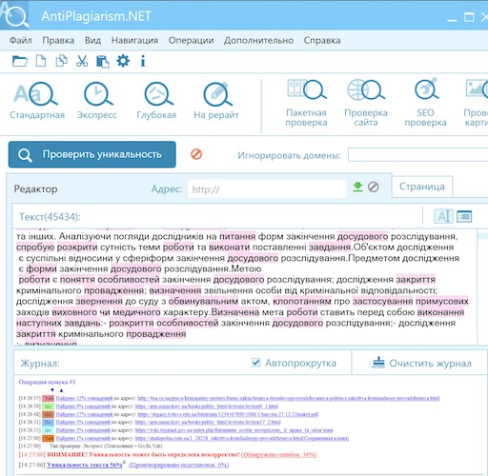This screenshot has width=488, height=476.
Task: Click Проверить уникальность button
Action: point(92,154)
